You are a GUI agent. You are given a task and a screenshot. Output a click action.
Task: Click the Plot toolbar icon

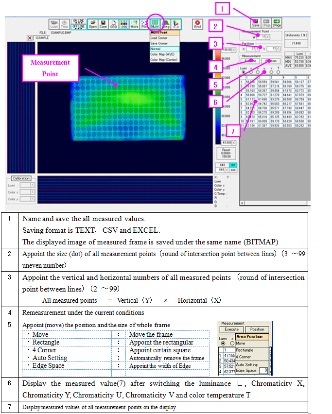pos(144,24)
